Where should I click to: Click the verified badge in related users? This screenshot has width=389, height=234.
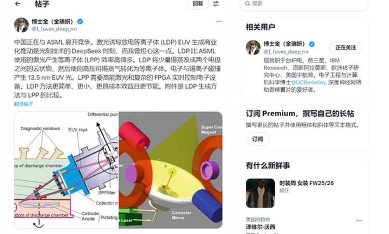point(312,44)
